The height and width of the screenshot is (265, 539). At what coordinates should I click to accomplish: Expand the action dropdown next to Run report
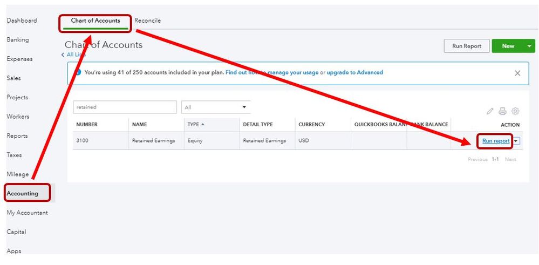[x=516, y=141]
